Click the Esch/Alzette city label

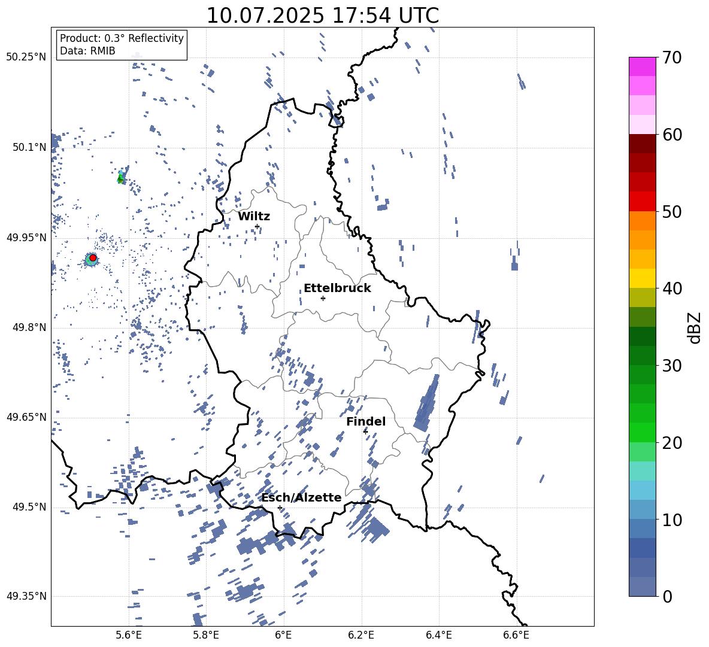coord(302,498)
